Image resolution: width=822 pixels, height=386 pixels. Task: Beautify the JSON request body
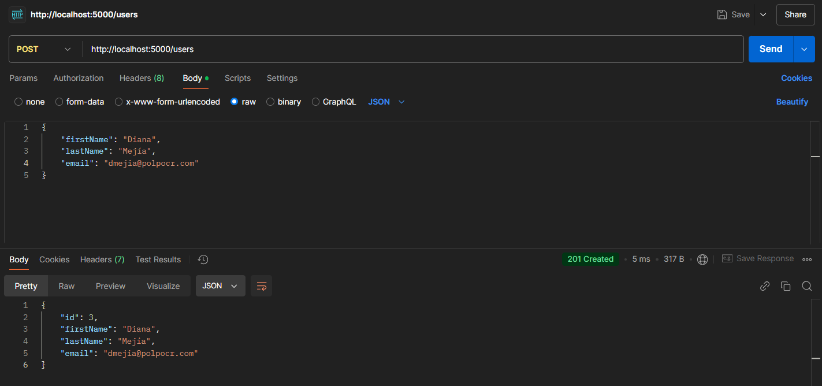point(792,102)
